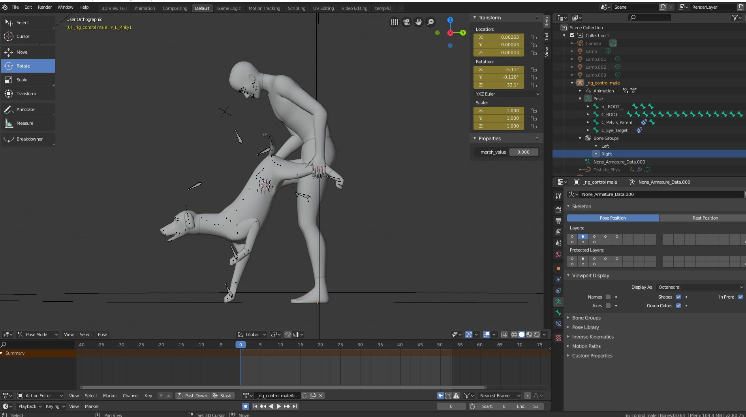746x417 pixels.
Task: Select the Breakdowner pose tool
Action: (x=28, y=139)
